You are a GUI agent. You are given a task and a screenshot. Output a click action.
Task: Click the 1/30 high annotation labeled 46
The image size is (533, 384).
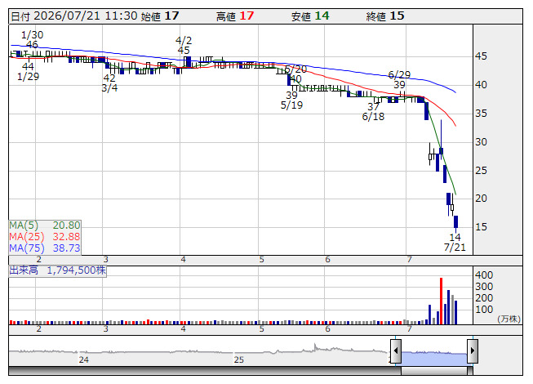click(x=33, y=39)
